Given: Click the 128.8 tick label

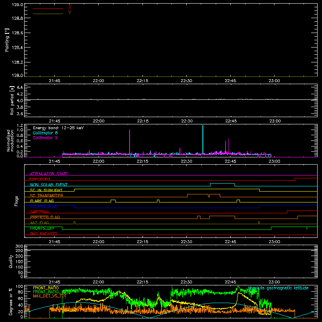Looking at the screenshot, I should click(x=17, y=18).
